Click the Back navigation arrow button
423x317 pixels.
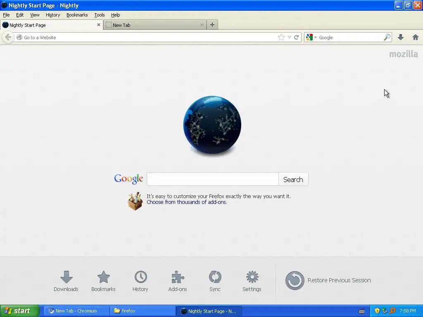coord(8,37)
